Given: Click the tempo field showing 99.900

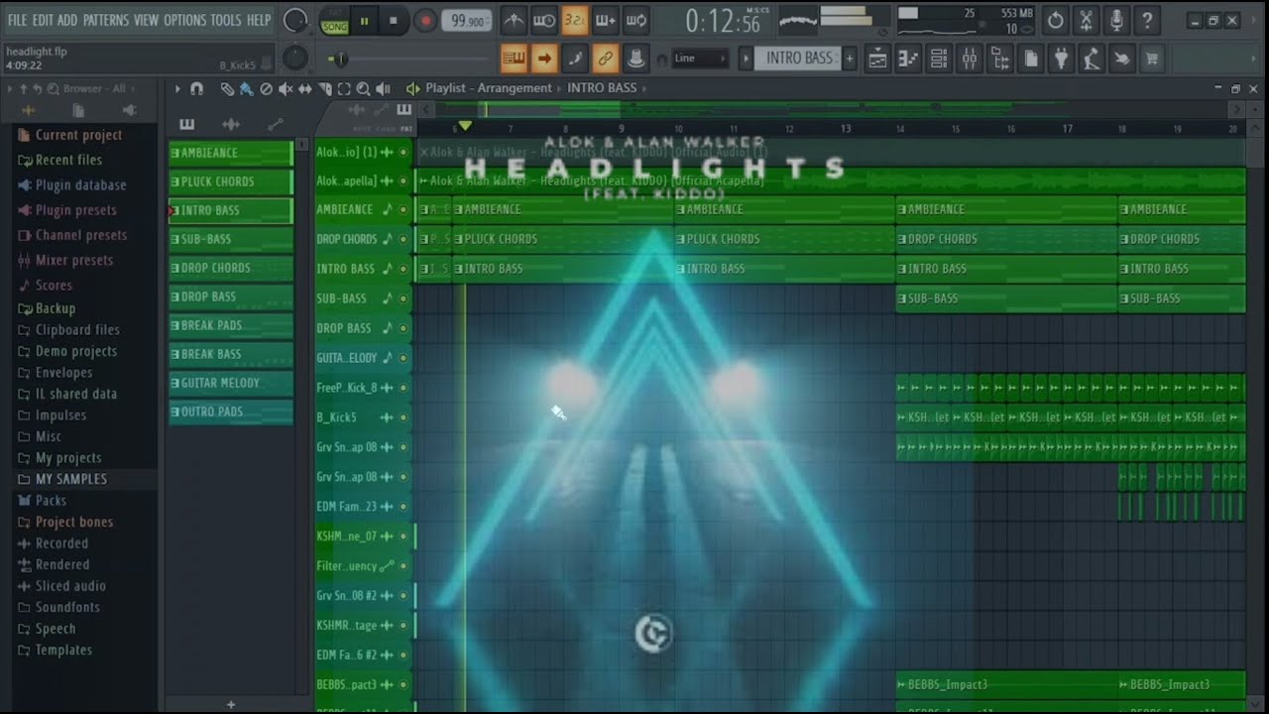Looking at the screenshot, I should click(467, 21).
